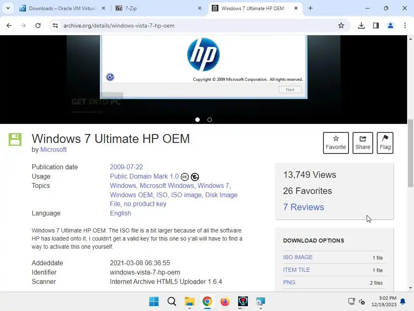This screenshot has width=414, height=311.
Task: Close the Oracle VM VirtualBox tab
Action: [103, 8]
